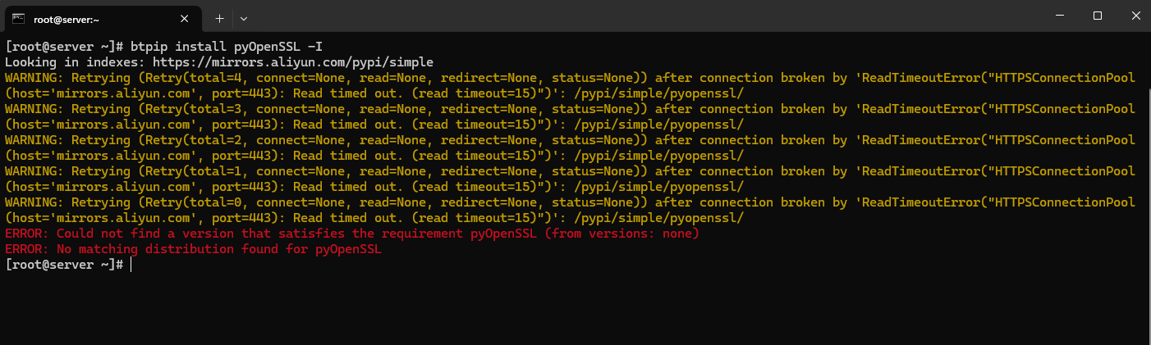
Task: Minimize the terminal window
Action: pyautogui.click(x=1059, y=16)
